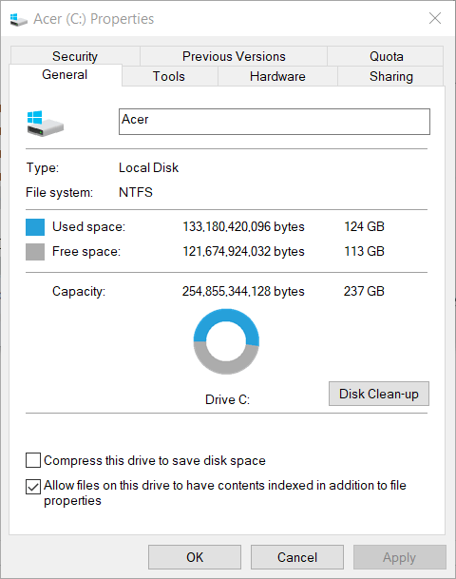Tick the Compress this drive checkbox

coord(33,460)
